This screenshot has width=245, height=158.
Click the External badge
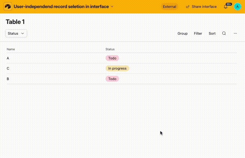pyautogui.click(x=169, y=6)
